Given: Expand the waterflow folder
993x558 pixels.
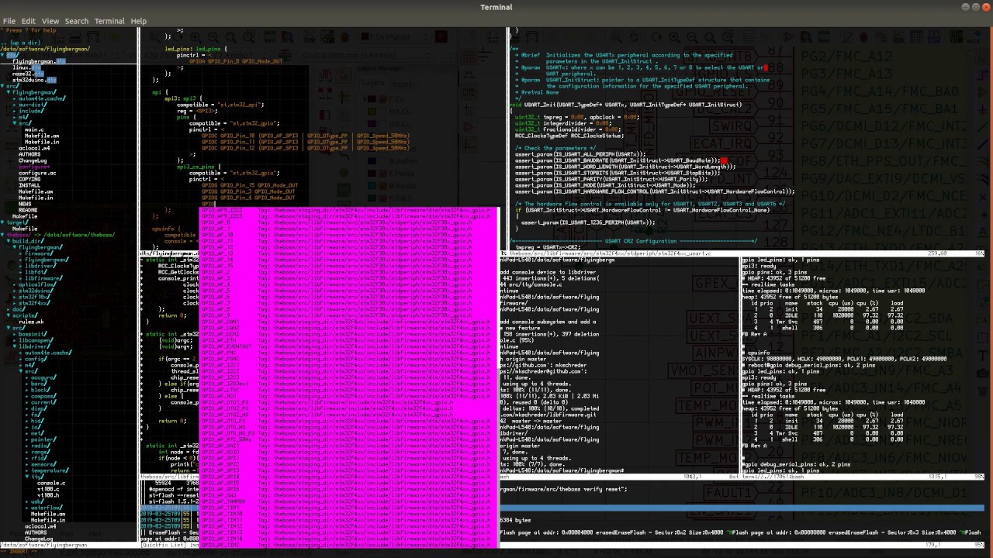Looking at the screenshot, I should (x=45, y=508).
